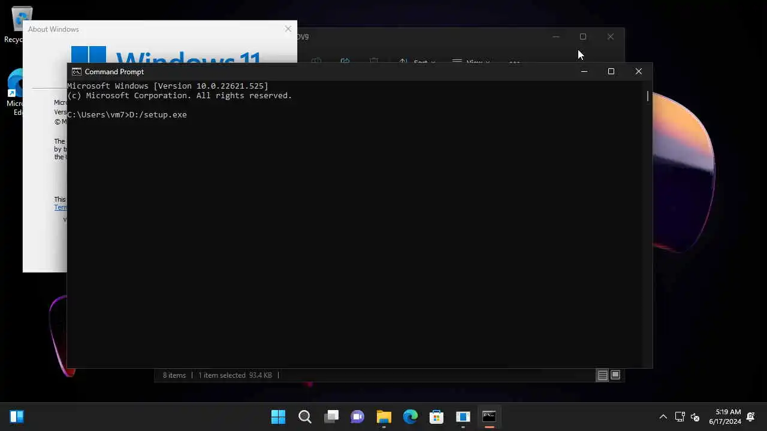Maximize the File Explorer window

click(583, 37)
